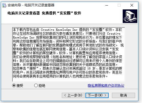The height and width of the screenshot is (103, 142).
Task: Continue with 下一步(N) button
Action: tap(97, 95)
